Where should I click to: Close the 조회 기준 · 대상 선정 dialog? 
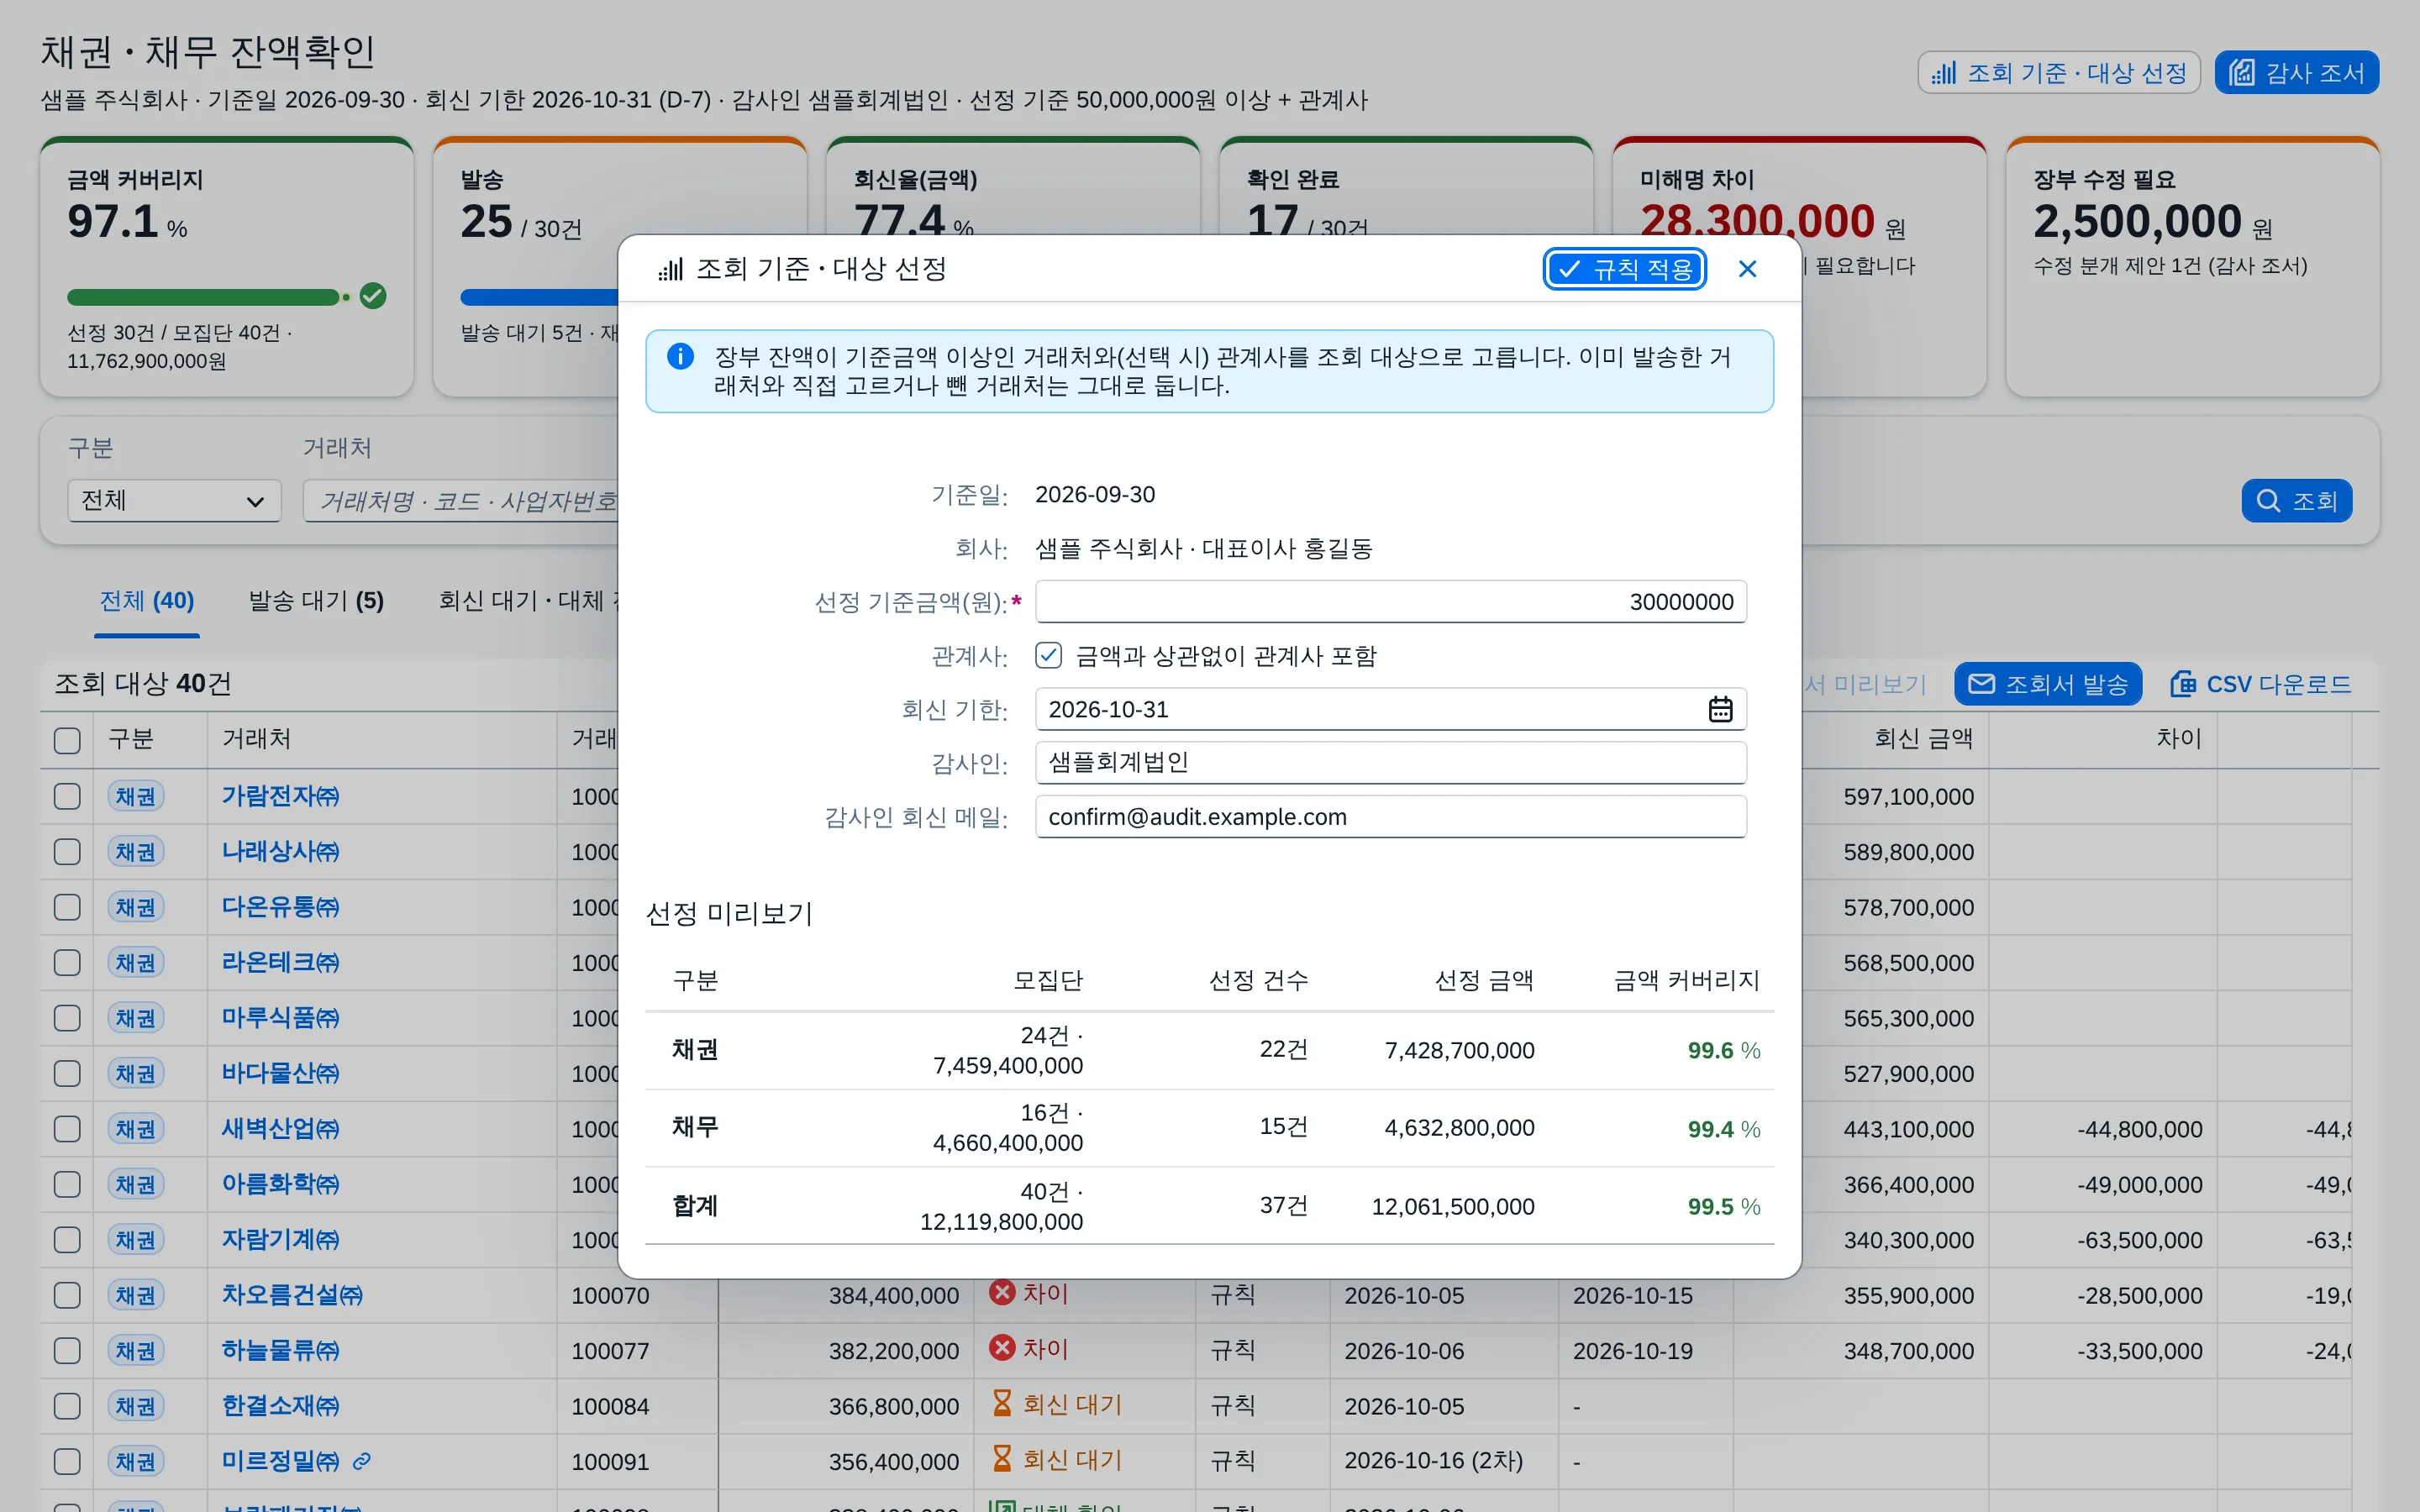[1747, 269]
